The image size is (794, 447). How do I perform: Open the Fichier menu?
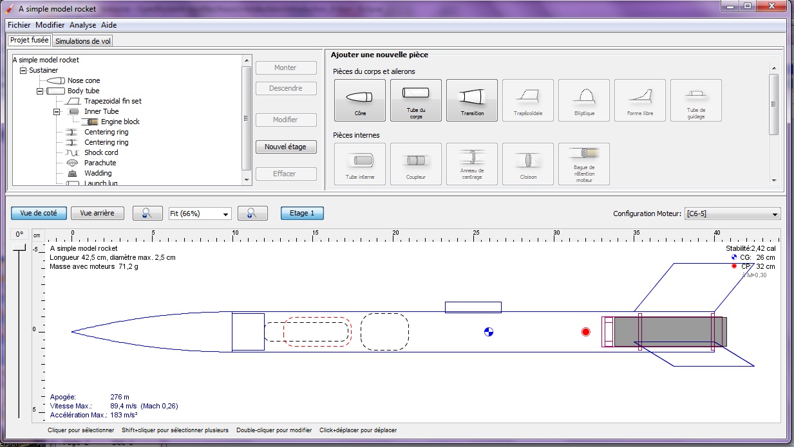19,25
